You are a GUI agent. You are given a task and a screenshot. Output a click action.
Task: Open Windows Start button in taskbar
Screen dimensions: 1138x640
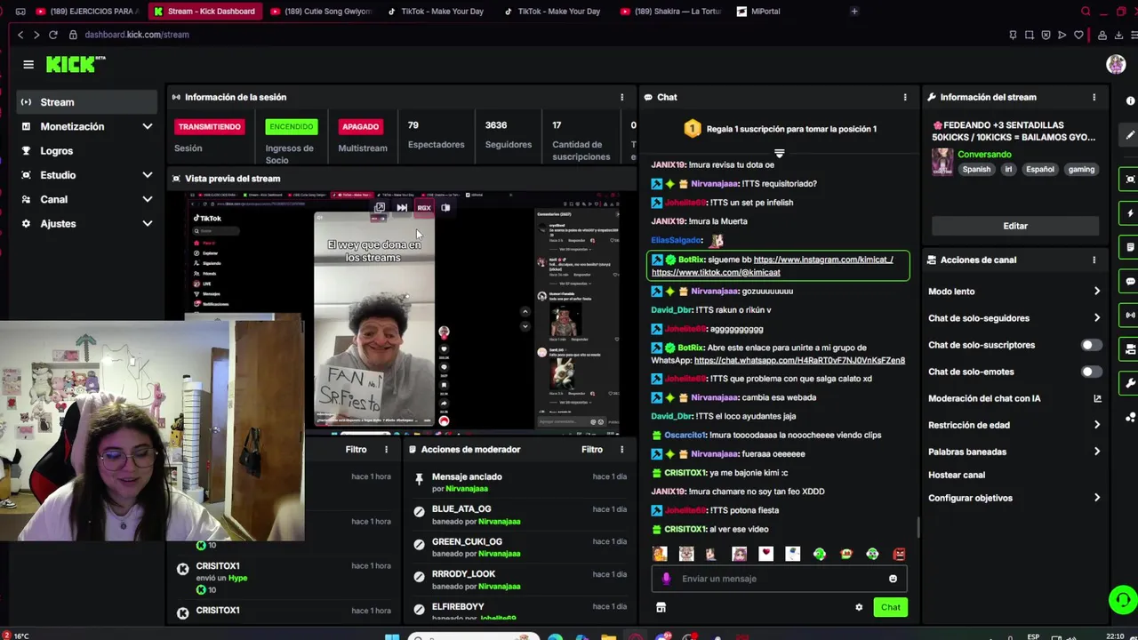click(392, 636)
